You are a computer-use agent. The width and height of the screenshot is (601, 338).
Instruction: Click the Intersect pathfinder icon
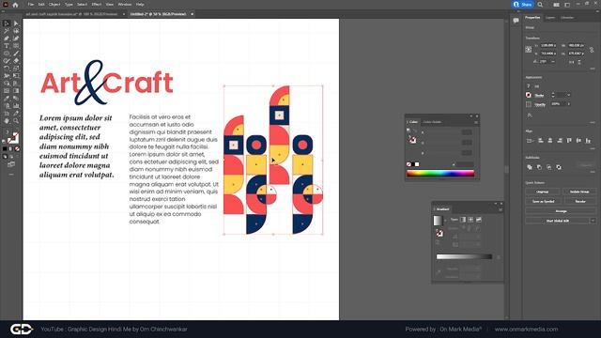pos(548,167)
